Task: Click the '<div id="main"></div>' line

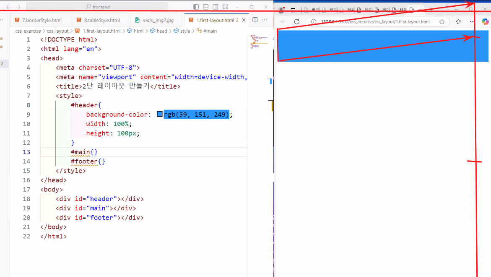Action: [96, 208]
